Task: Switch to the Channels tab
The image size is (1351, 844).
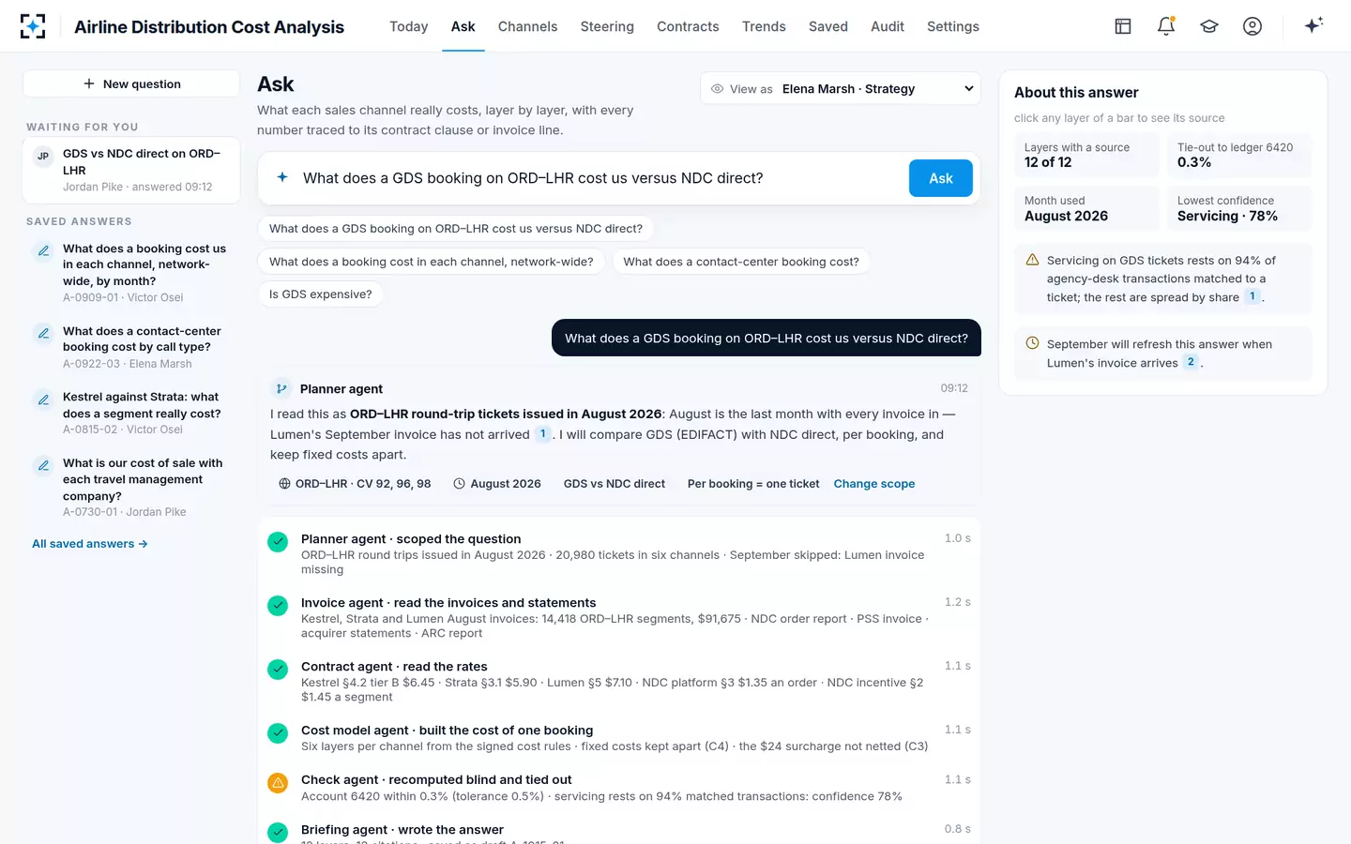Action: 527,26
